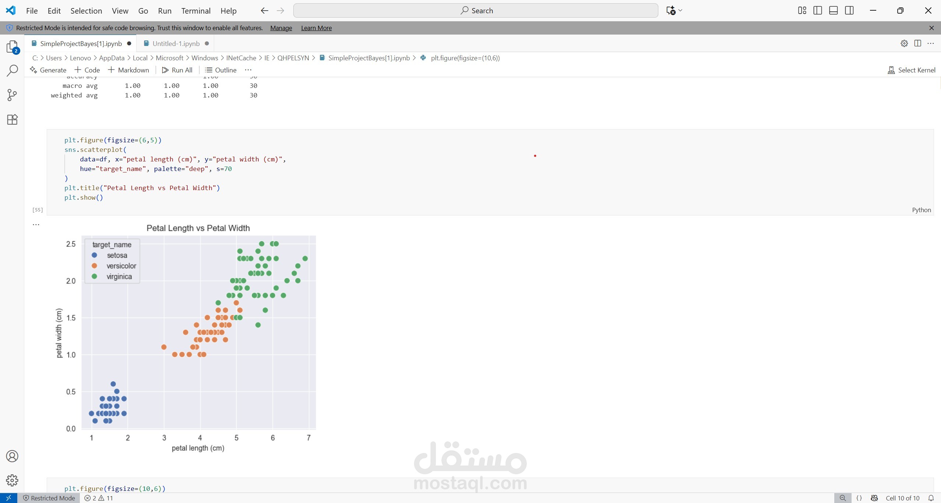
Task: Click the Run All button
Action: pyautogui.click(x=177, y=70)
